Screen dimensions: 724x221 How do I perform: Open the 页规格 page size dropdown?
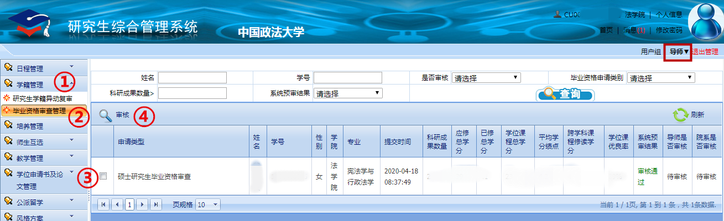click(208, 204)
